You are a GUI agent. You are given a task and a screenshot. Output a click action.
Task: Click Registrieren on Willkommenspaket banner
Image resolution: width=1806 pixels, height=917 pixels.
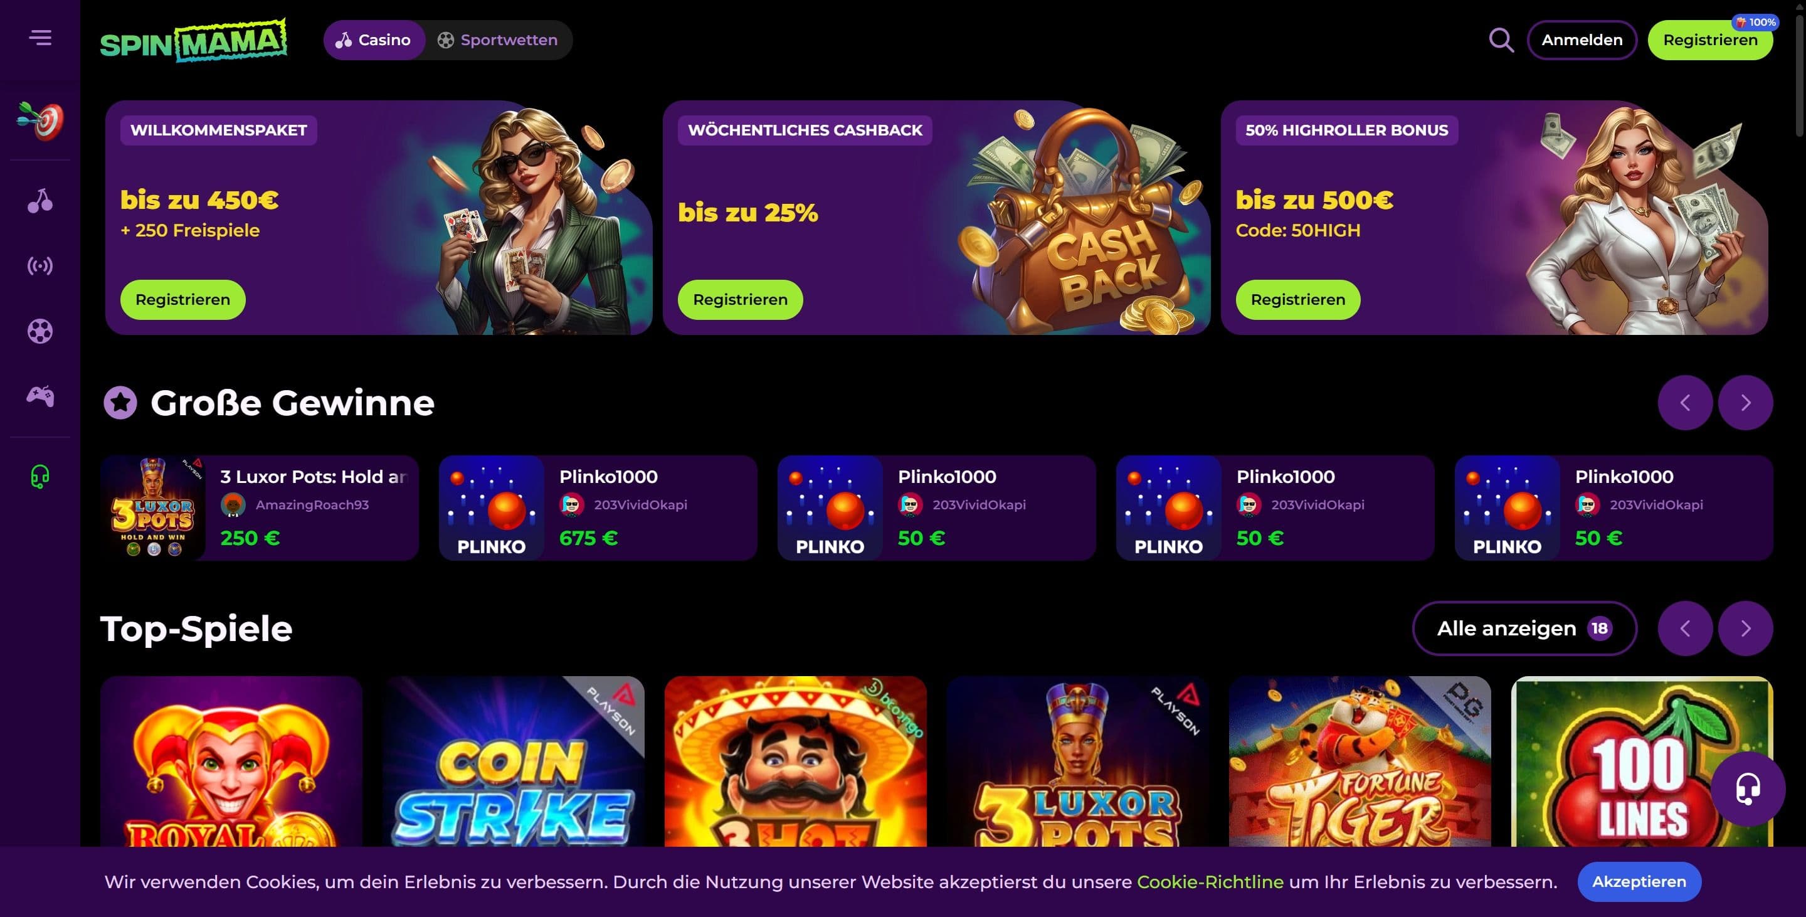coord(183,300)
